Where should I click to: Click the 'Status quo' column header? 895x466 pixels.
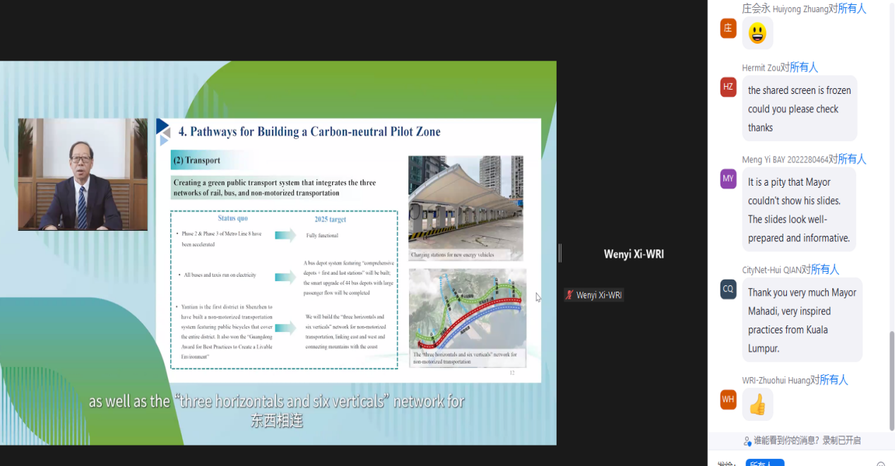click(232, 218)
